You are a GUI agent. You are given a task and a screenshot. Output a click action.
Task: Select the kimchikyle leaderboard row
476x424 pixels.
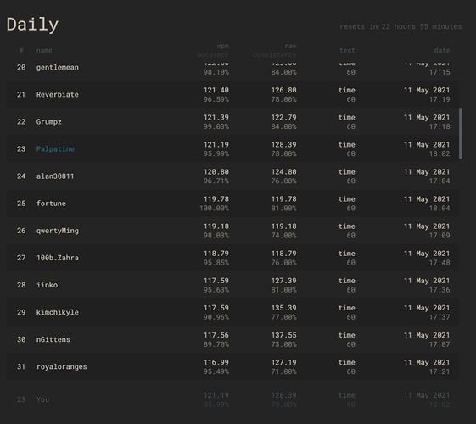pos(232,312)
